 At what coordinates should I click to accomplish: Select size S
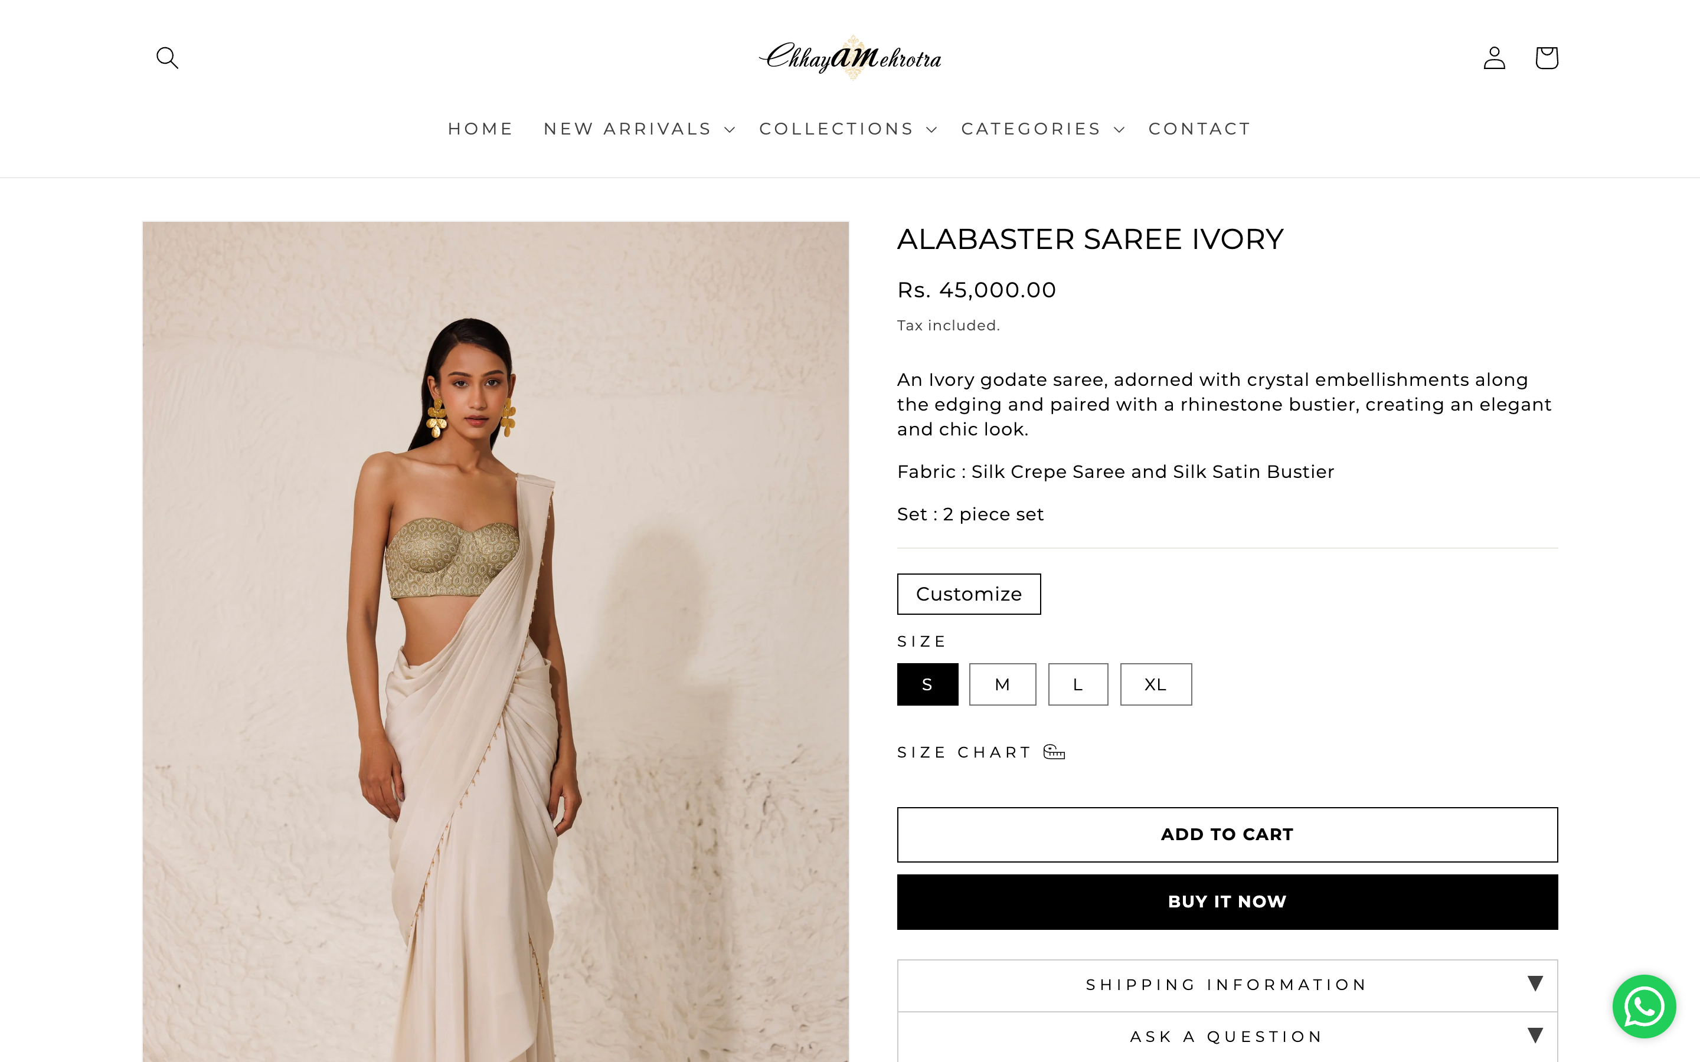[927, 684]
